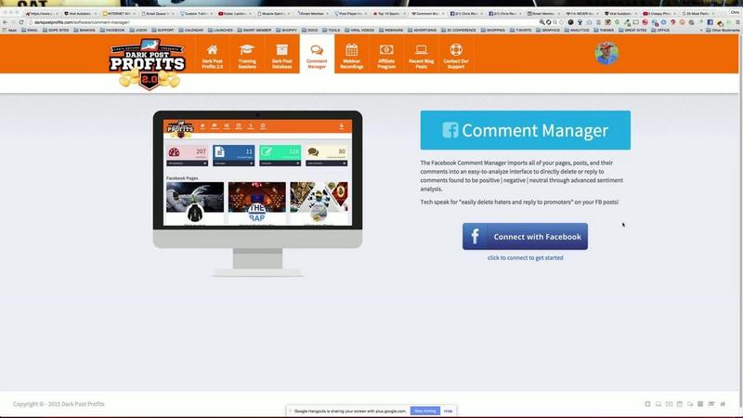This screenshot has height=418, width=743.
Task: Click 'click to connect to get started' link
Action: [x=525, y=258]
